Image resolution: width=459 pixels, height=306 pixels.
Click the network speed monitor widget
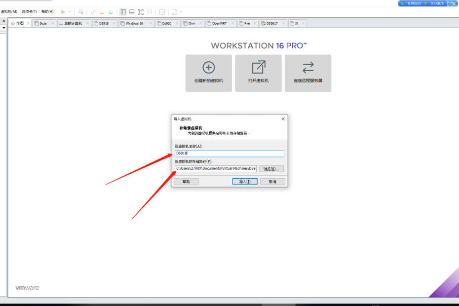pos(428,3)
